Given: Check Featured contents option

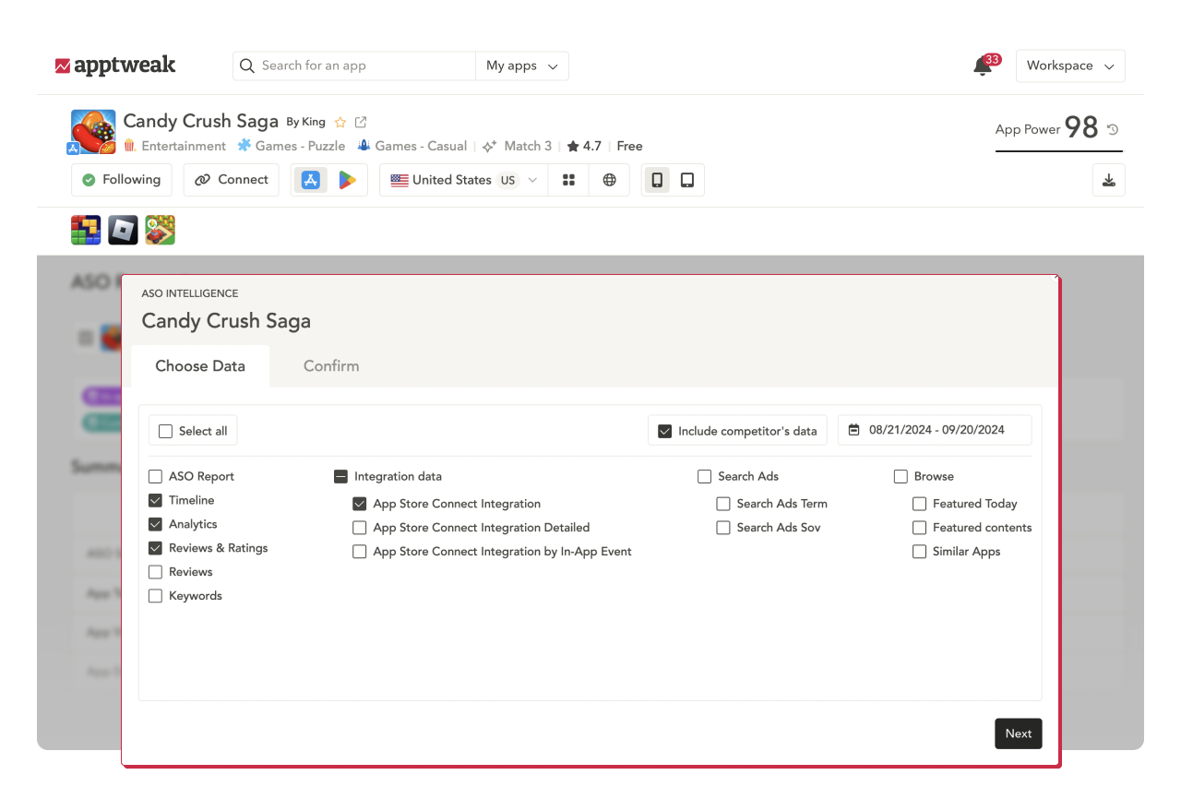Looking at the screenshot, I should 919,528.
